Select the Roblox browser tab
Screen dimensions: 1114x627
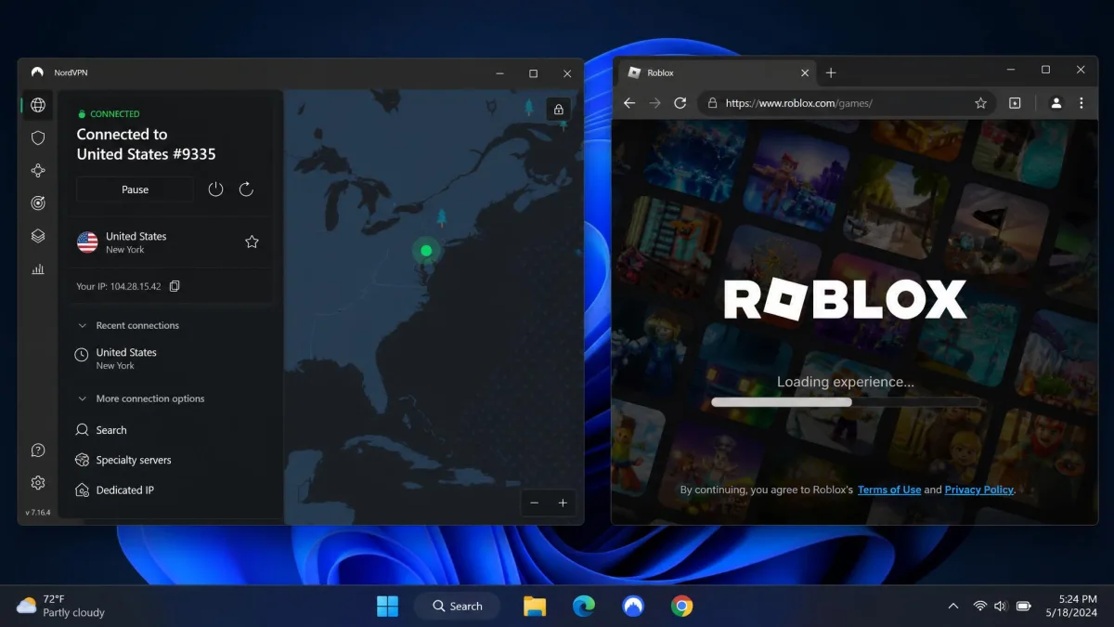pyautogui.click(x=716, y=72)
